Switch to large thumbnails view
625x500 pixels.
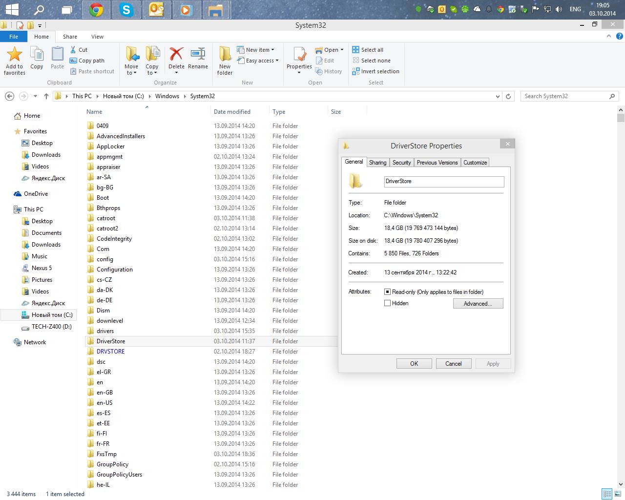point(617,494)
